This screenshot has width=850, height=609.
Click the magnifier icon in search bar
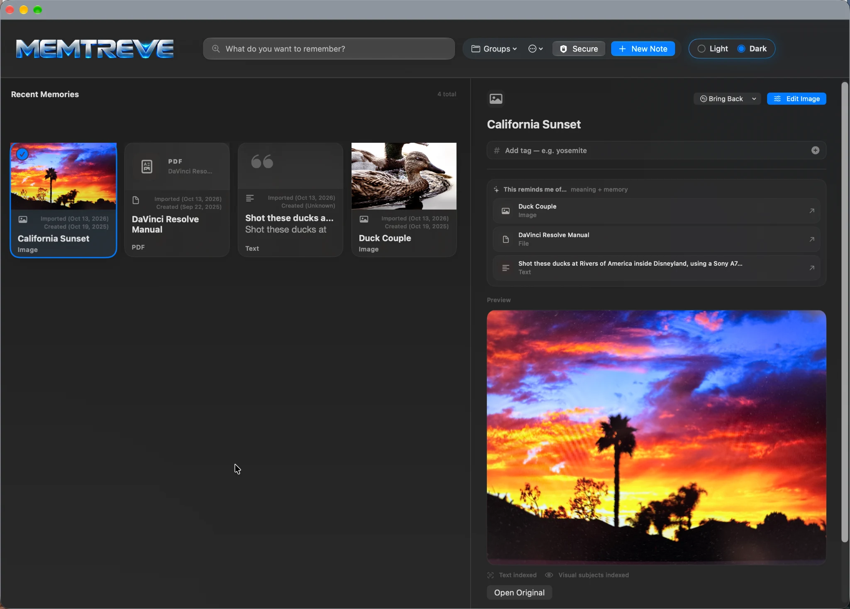point(216,49)
